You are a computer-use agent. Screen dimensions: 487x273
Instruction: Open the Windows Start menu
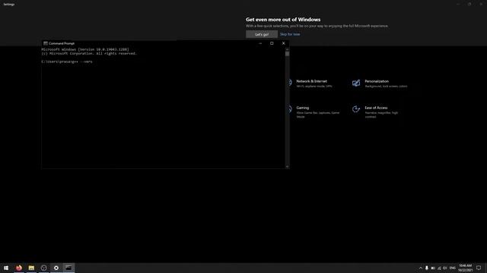point(6,268)
